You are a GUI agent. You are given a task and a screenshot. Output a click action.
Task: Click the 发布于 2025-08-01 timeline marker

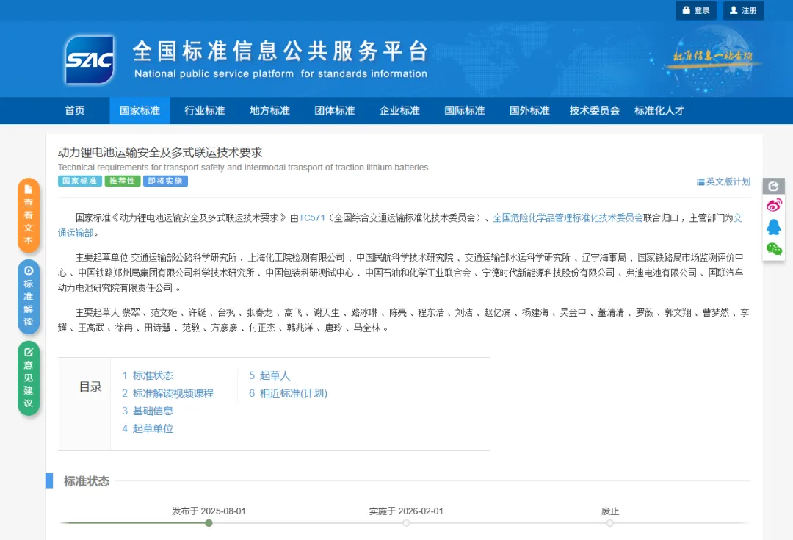coord(208,522)
